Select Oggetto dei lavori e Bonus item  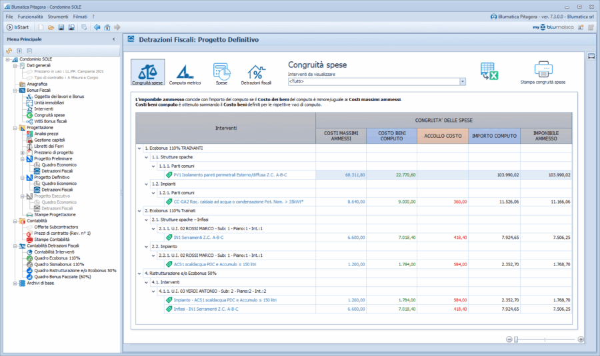(59, 96)
